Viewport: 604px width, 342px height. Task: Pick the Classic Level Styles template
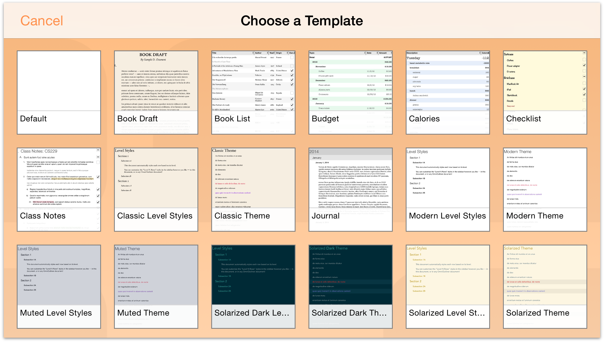[x=156, y=190]
